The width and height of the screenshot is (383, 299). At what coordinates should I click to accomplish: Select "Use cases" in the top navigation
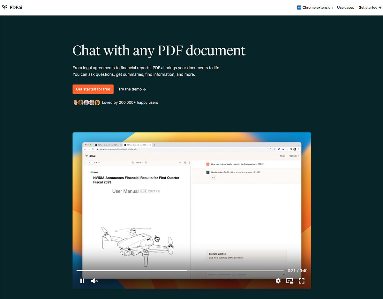point(345,7)
